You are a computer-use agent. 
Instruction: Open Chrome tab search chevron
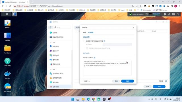point(163,2)
